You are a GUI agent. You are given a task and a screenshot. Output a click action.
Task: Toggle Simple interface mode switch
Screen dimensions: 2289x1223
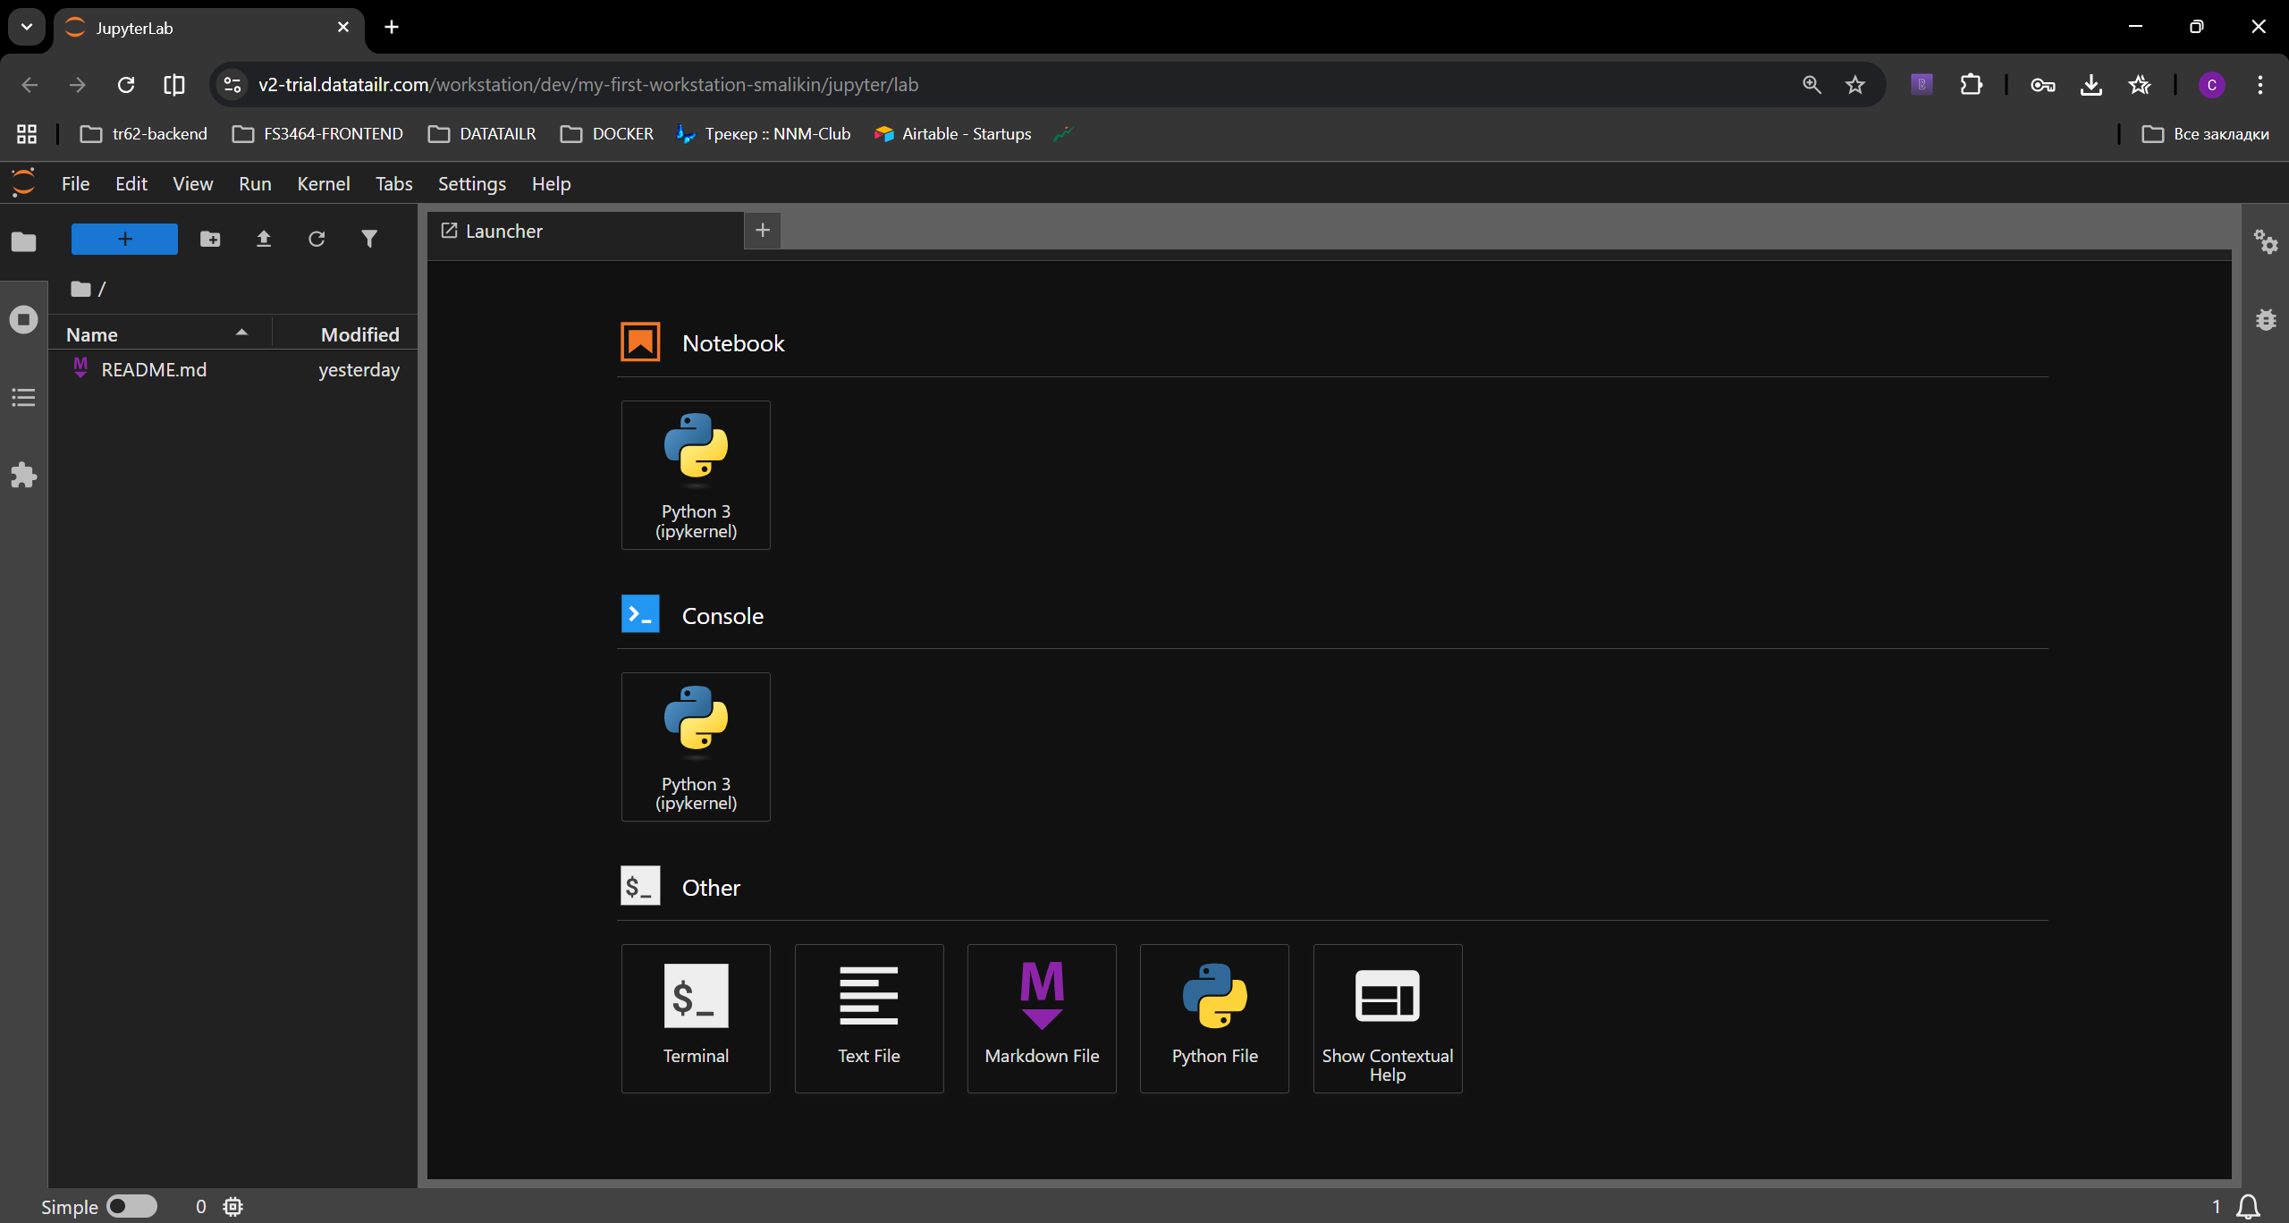[x=131, y=1207]
